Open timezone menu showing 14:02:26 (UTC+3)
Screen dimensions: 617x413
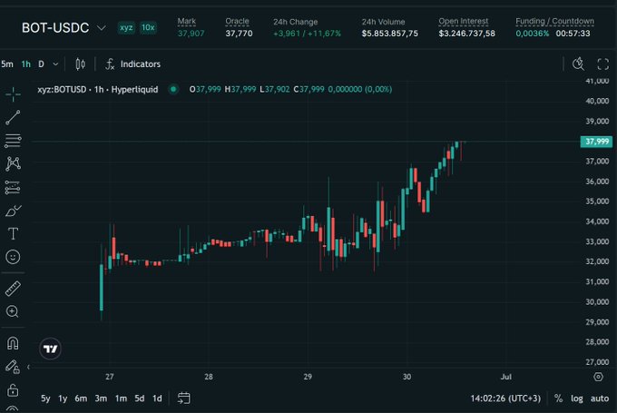click(x=505, y=398)
